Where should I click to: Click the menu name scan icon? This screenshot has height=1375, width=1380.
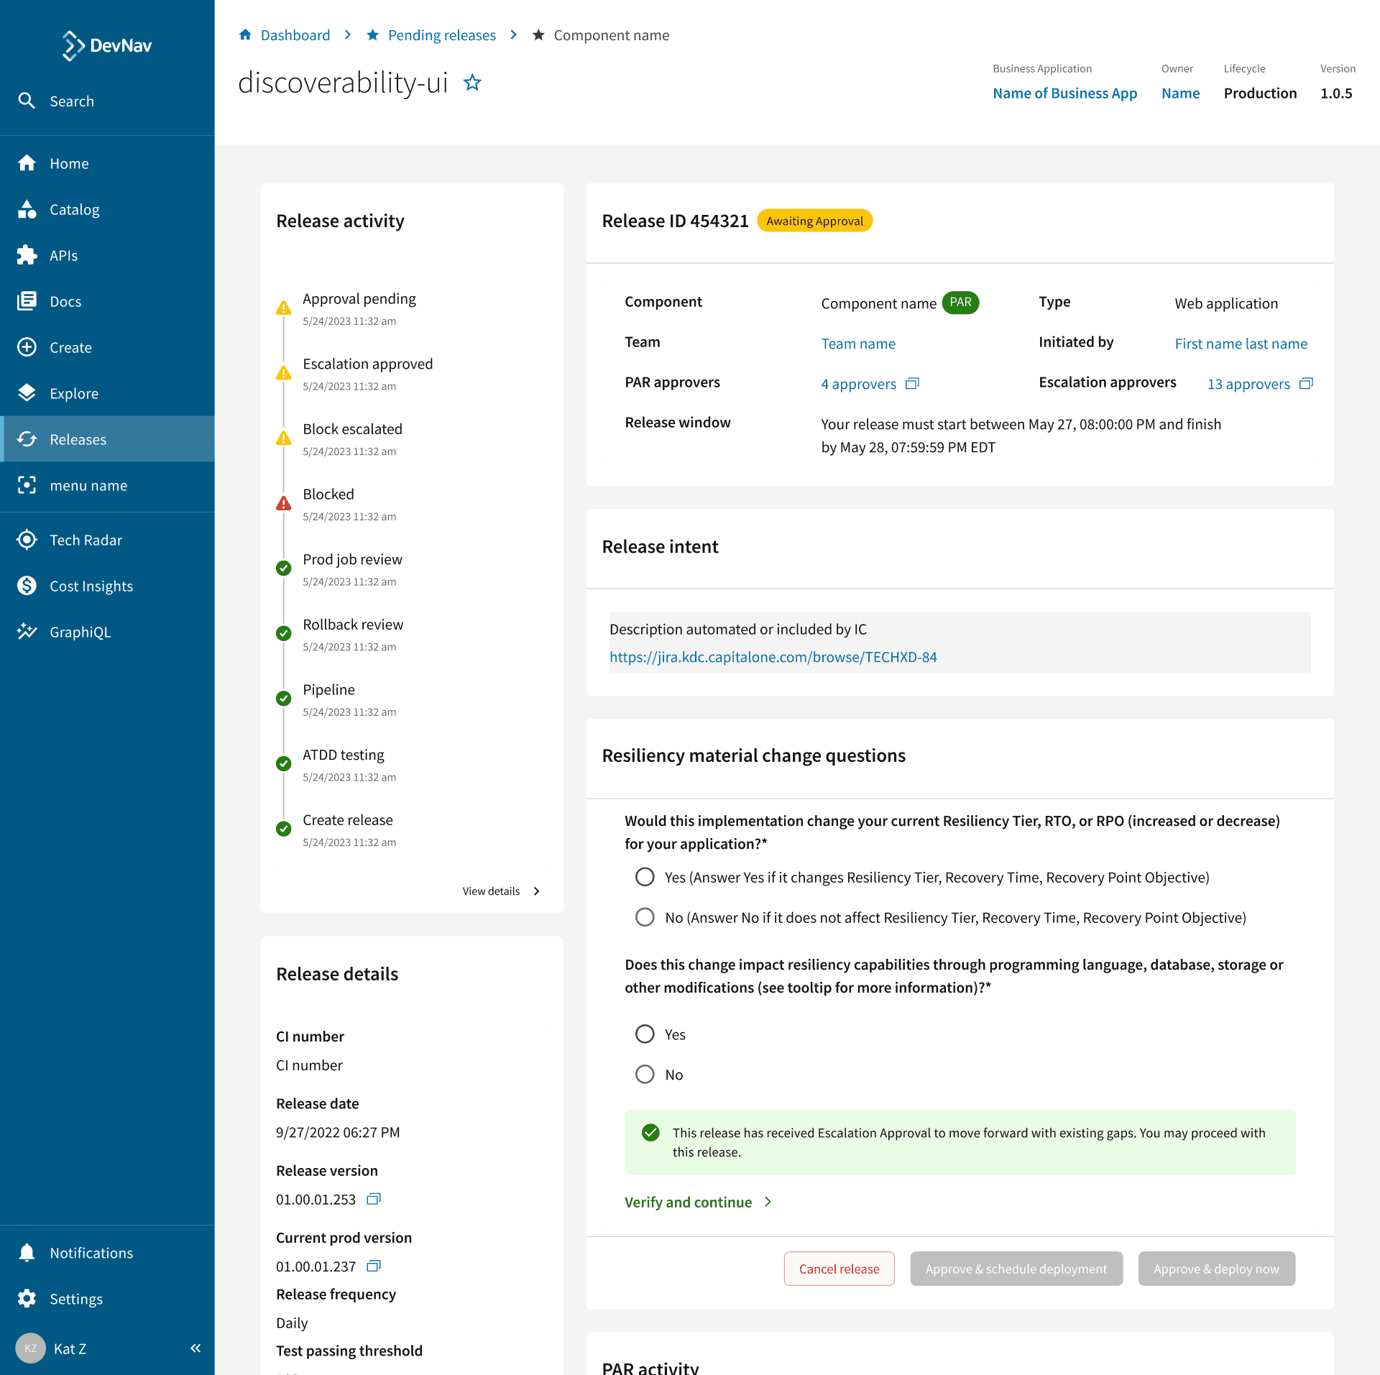click(27, 485)
